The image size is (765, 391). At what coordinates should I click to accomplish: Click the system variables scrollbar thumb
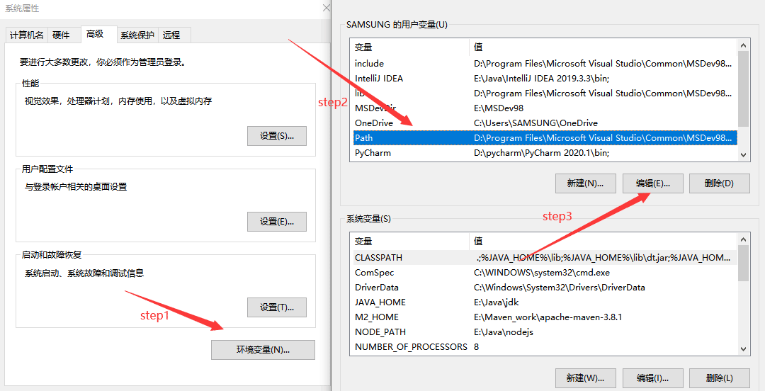click(x=743, y=263)
